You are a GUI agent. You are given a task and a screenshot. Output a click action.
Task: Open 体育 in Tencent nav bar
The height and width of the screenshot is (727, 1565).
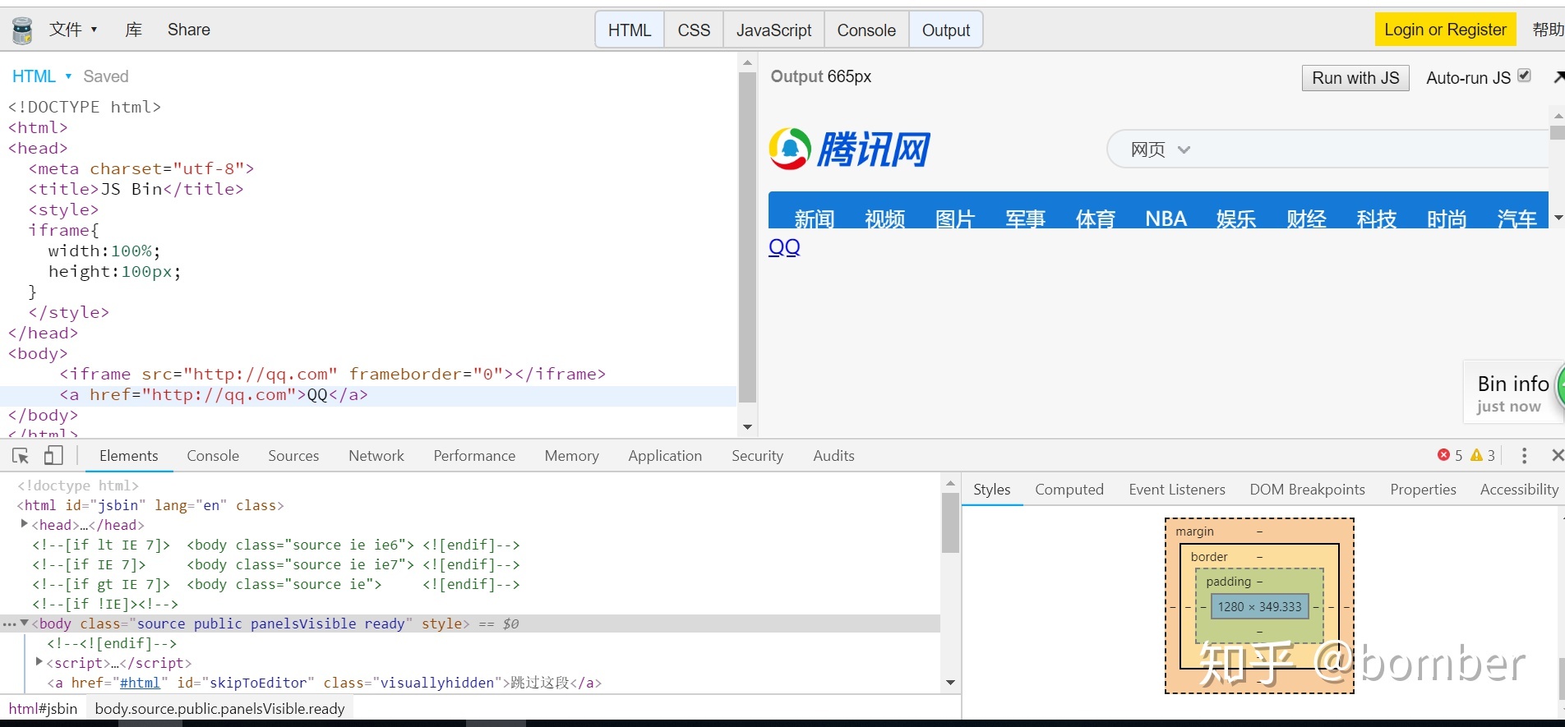pyautogui.click(x=1096, y=219)
